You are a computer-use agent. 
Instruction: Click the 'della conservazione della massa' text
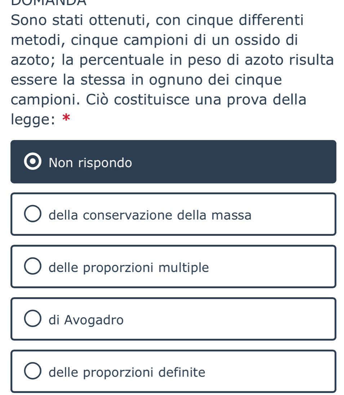click(x=150, y=215)
